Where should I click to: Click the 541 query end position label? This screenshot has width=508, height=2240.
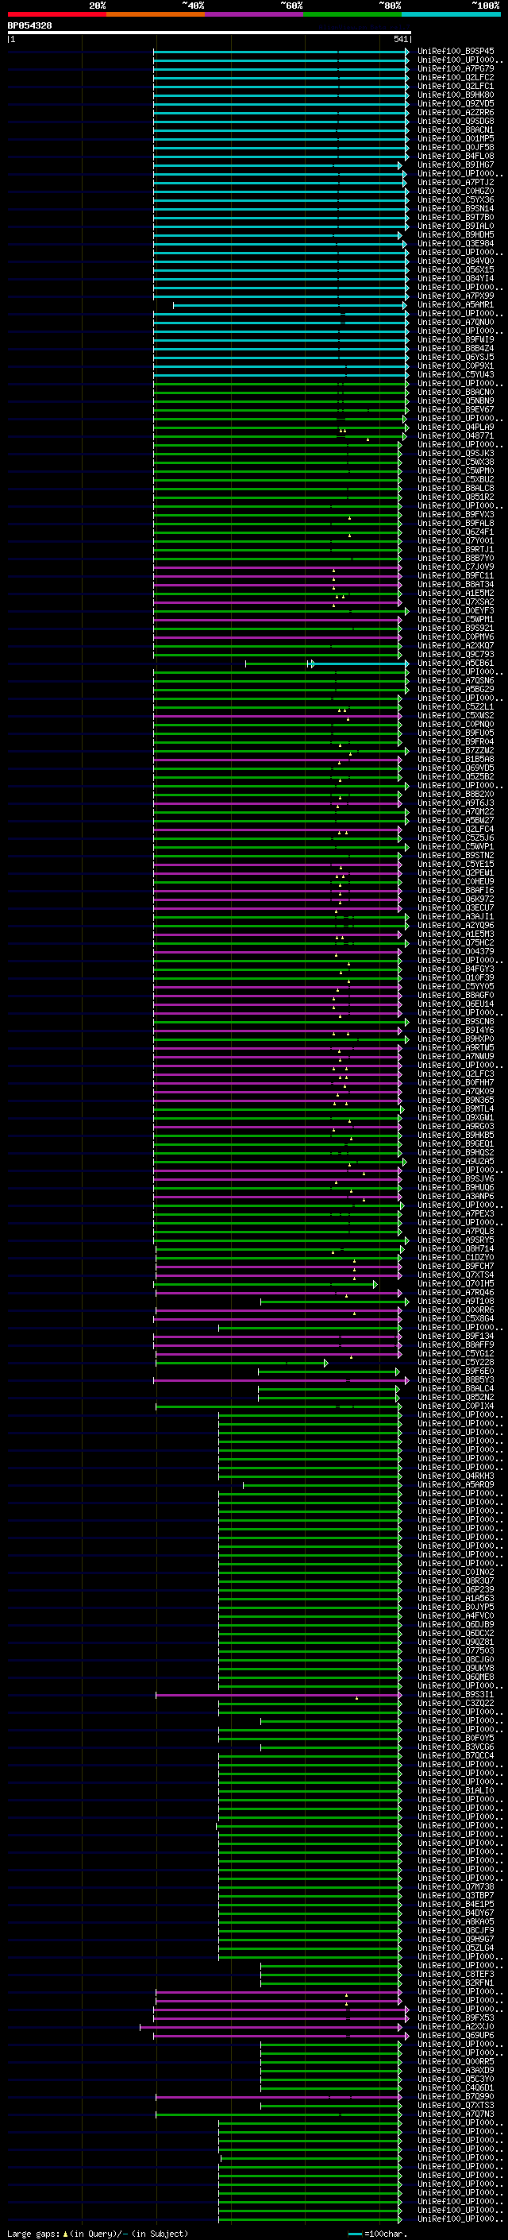pyautogui.click(x=400, y=39)
